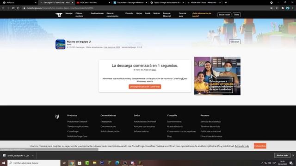The width and height of the screenshot is (296, 166).
Task: Open Task View on the taskbar
Action: pos(64,163)
